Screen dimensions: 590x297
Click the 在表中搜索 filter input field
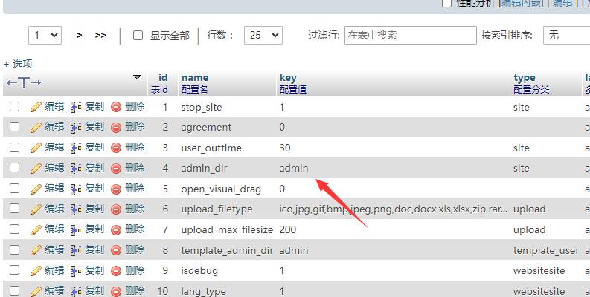coord(410,35)
